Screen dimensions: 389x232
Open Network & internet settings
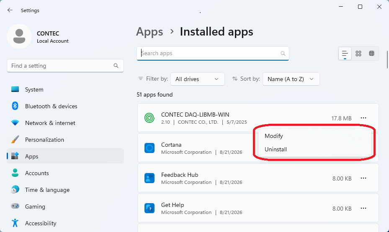tap(65, 123)
